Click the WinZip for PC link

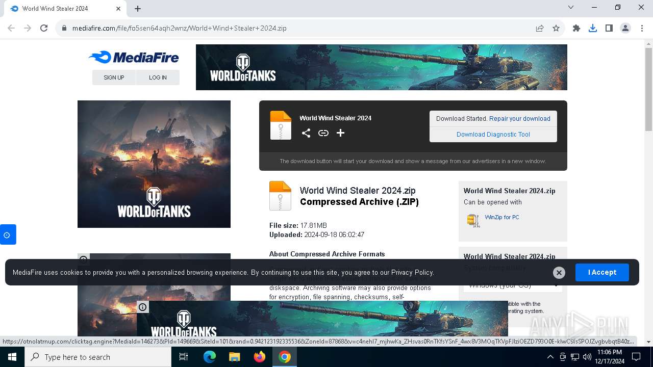pyautogui.click(x=502, y=217)
